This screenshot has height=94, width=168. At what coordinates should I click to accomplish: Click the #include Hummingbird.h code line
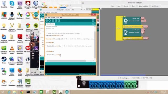click(x=54, y=35)
